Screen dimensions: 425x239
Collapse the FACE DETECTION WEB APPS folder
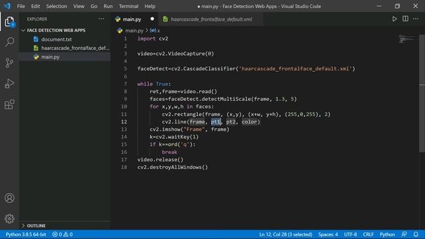[23, 31]
